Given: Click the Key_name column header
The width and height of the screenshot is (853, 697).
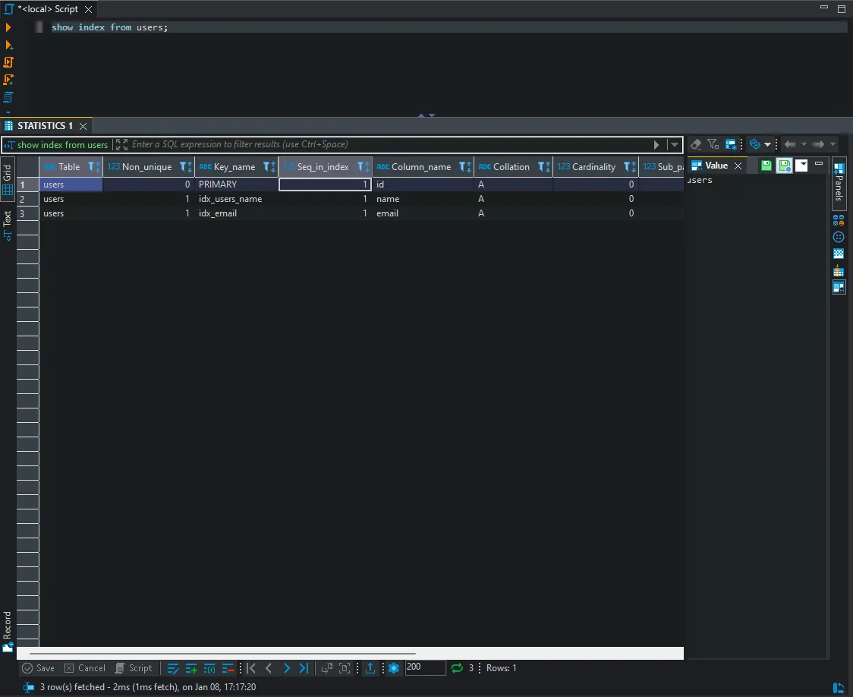Looking at the screenshot, I should pos(234,167).
